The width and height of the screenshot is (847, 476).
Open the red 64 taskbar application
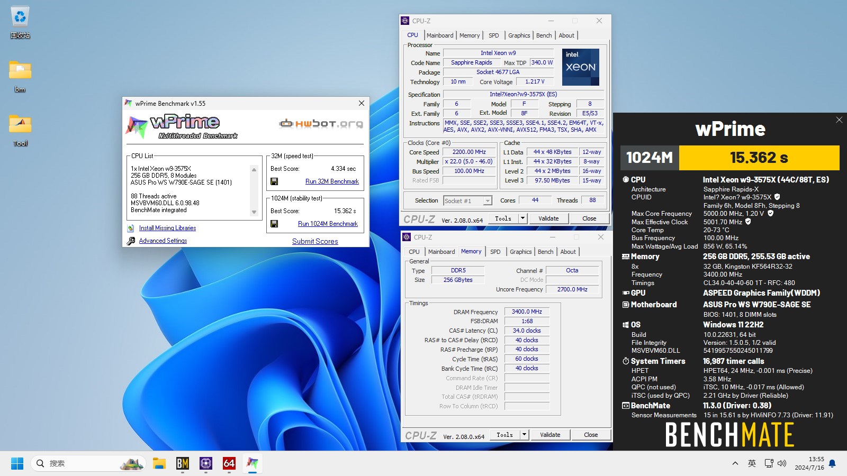click(229, 464)
